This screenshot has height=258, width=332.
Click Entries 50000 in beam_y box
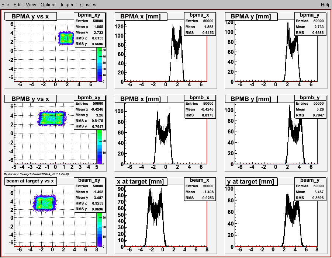[x=310, y=186]
